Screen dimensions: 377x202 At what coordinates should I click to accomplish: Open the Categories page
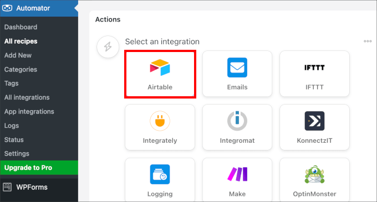coord(21,70)
